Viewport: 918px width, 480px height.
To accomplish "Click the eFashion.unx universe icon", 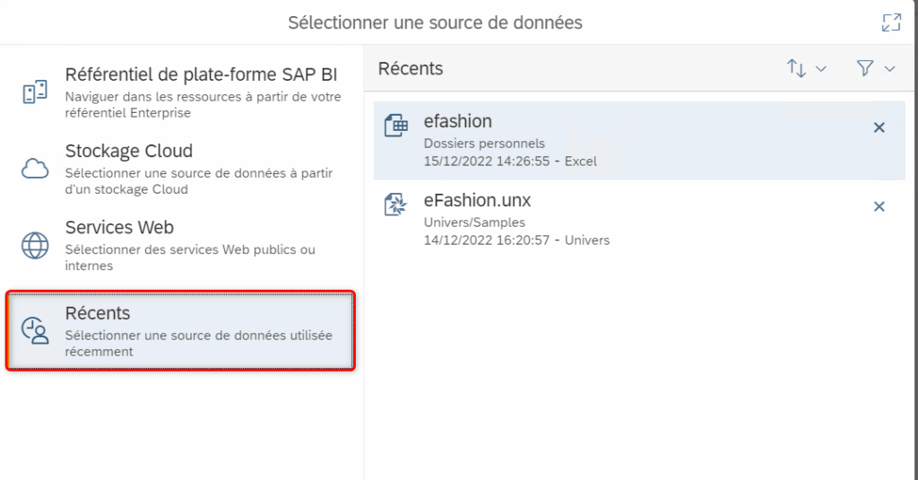I will pos(395,205).
